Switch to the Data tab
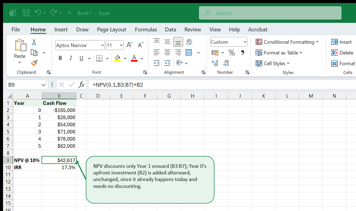Viewport: 356px width, 211px height. tap(170, 29)
